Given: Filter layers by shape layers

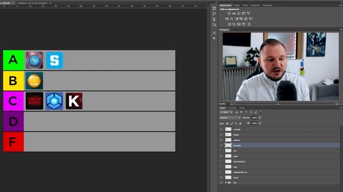Looking at the screenshot, I should pyautogui.click(x=251, y=113).
